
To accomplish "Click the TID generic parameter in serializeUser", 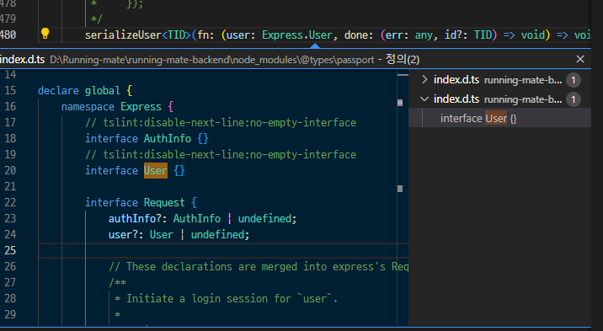I will point(176,35).
